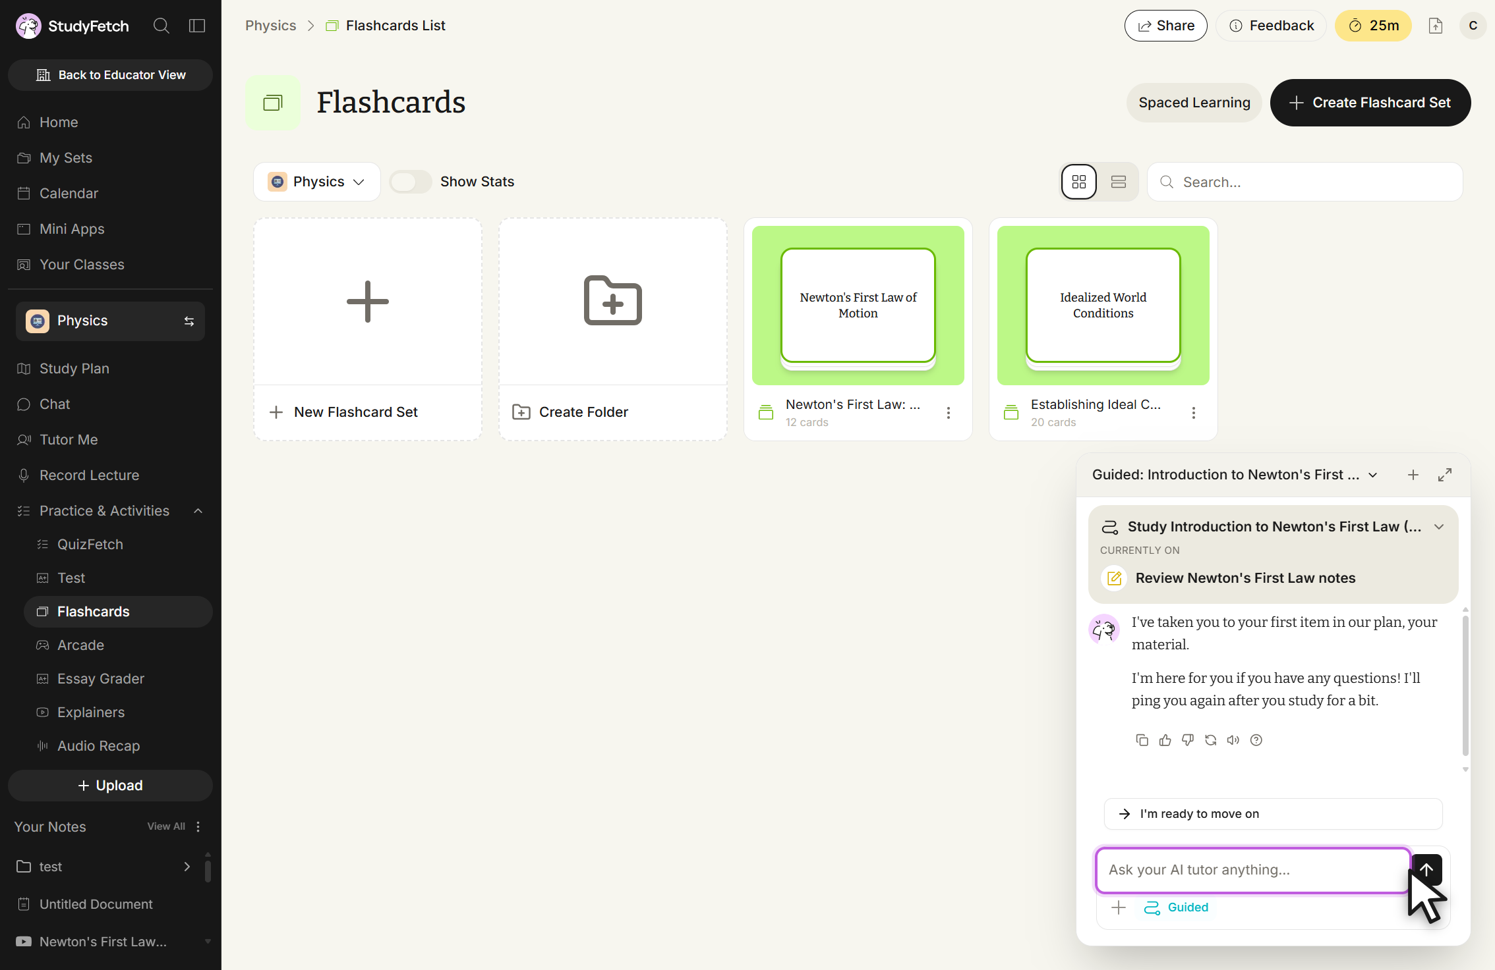Expand Study Introduction plan dropdown
Viewport: 1495px width, 970px height.
pos(1440,527)
